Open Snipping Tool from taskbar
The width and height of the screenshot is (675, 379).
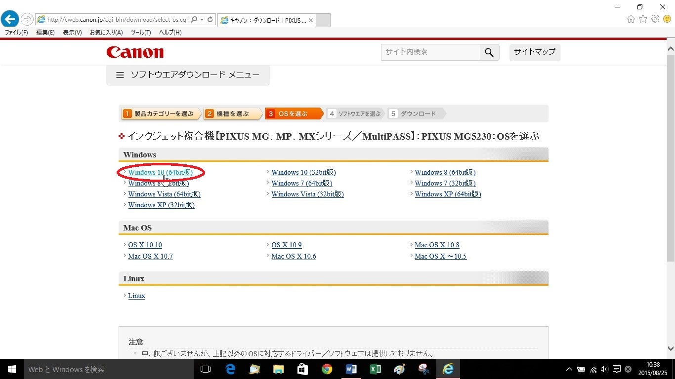(423, 369)
